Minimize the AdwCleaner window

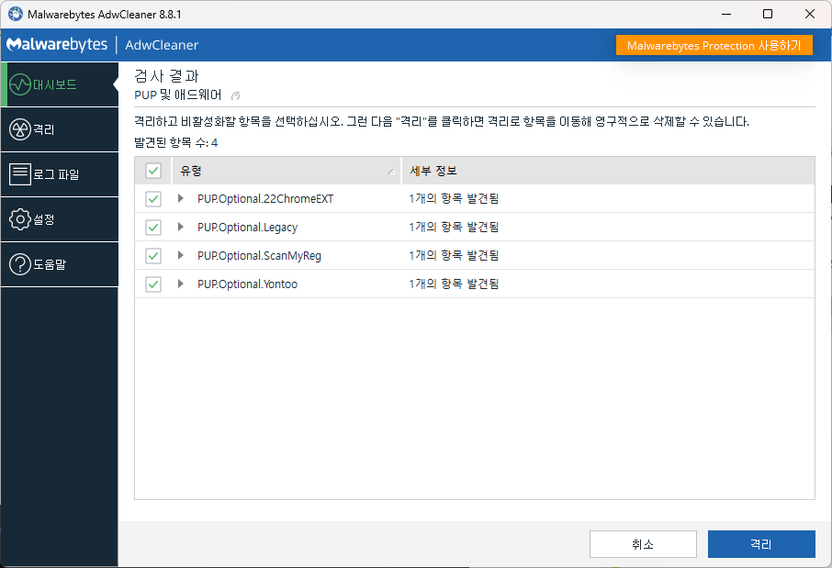pos(725,14)
